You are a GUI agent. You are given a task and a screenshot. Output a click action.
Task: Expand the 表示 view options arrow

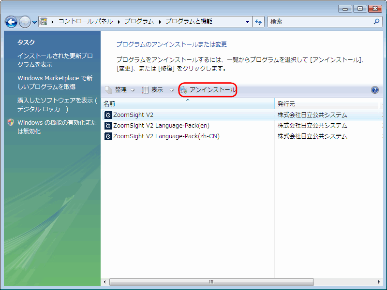(171, 90)
